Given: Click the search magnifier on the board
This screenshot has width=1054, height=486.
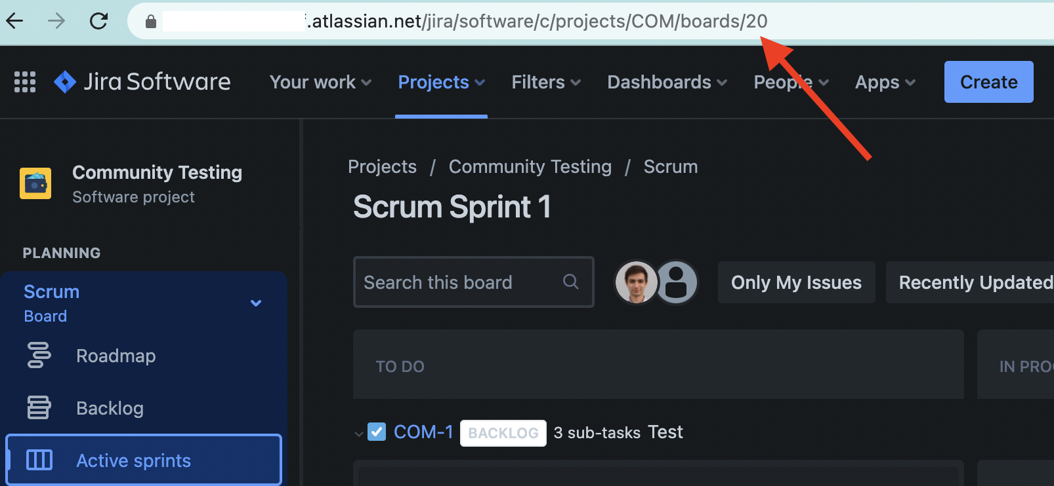Looking at the screenshot, I should click(x=570, y=282).
